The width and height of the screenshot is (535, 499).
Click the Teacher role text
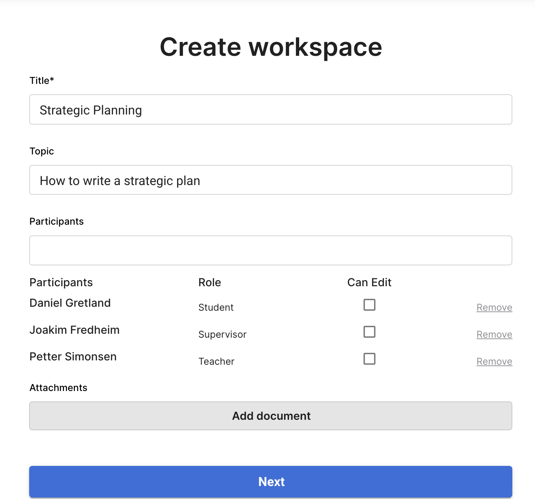pos(216,361)
